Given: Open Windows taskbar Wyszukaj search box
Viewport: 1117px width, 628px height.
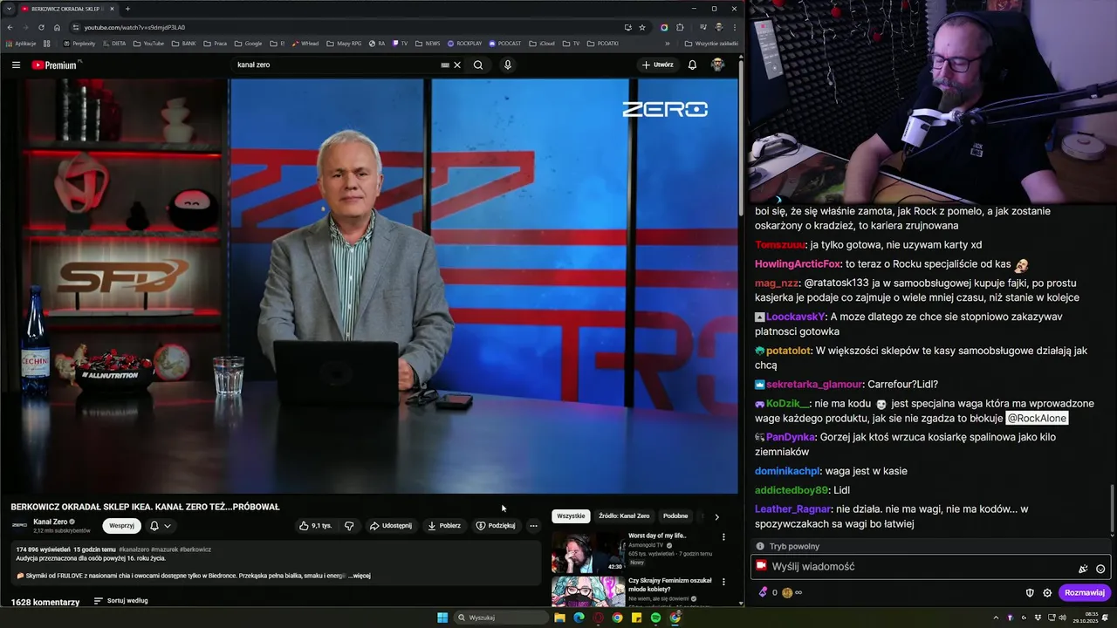Looking at the screenshot, I should pyautogui.click(x=502, y=618).
